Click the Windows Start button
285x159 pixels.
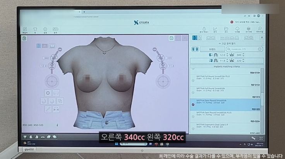[x=117, y=144]
